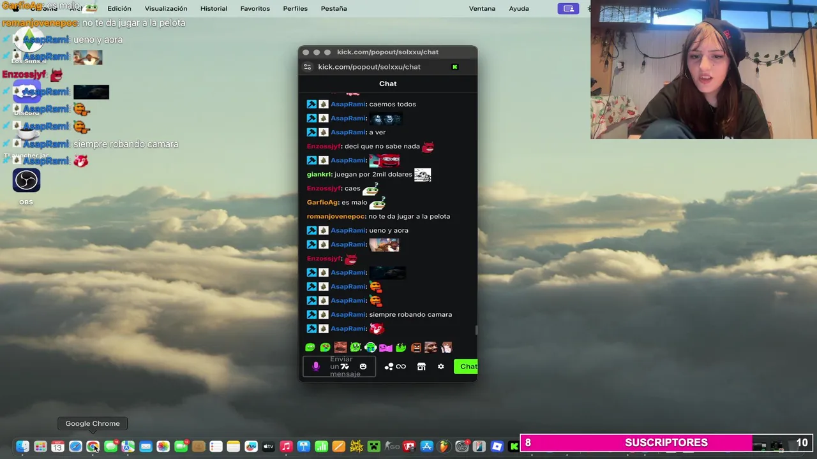Click the microphone icon in message box

coord(315,367)
